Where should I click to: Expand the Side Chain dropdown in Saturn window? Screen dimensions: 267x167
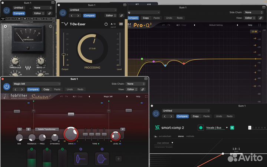[135, 84]
